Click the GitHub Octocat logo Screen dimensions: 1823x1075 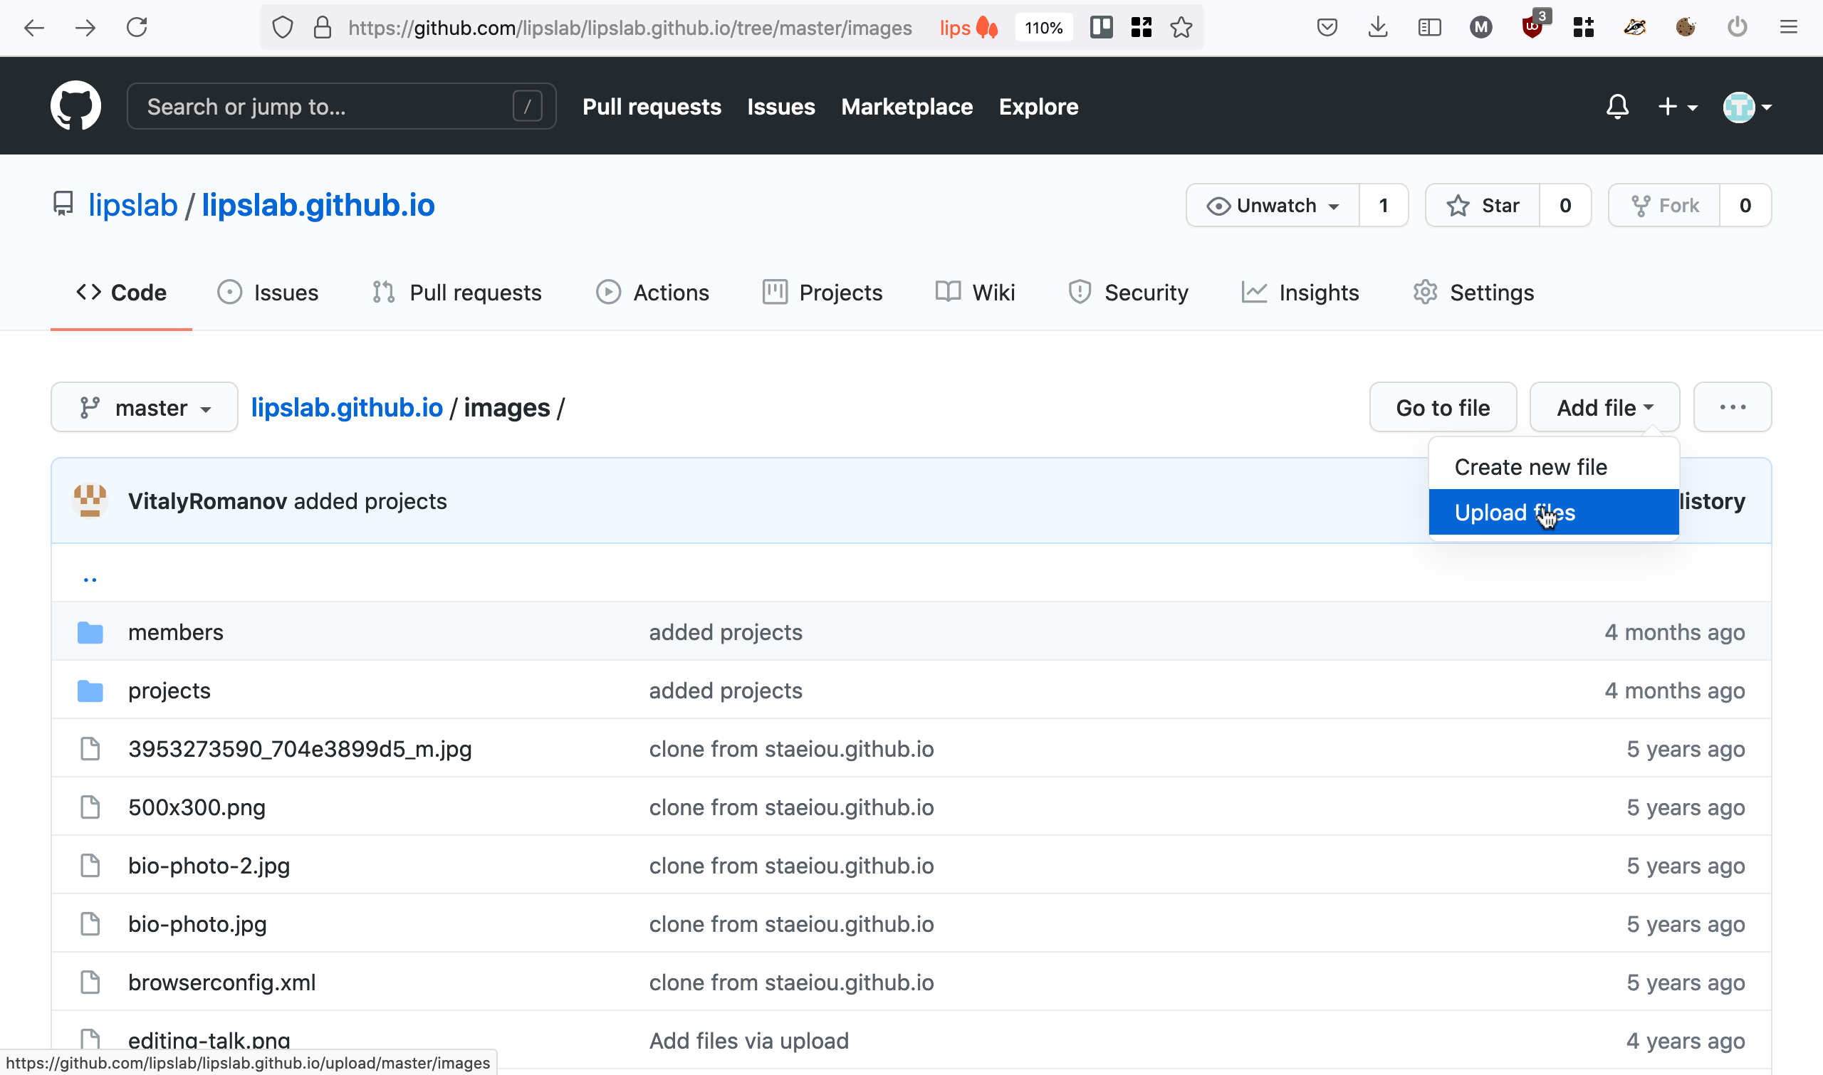[75, 106]
